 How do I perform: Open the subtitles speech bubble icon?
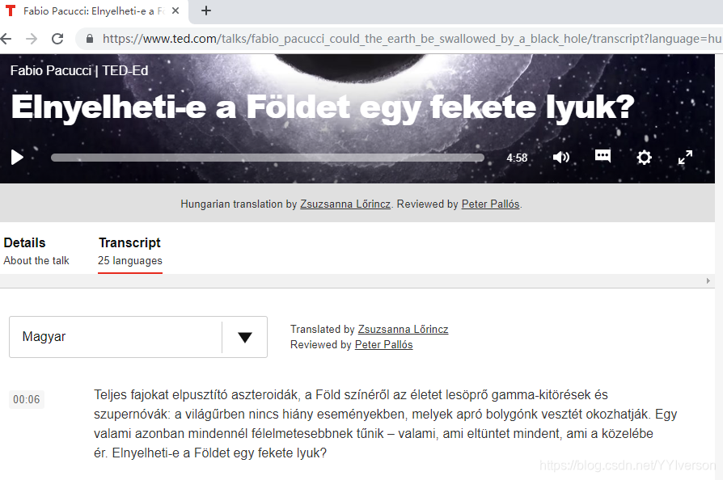602,156
